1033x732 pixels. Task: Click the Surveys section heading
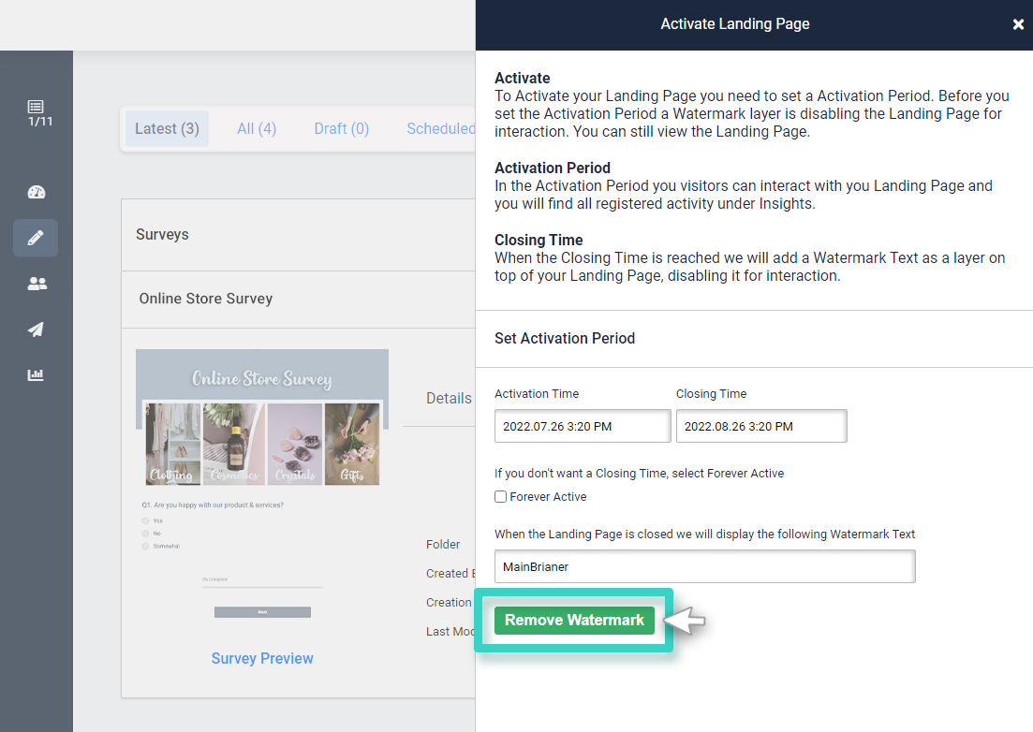click(162, 234)
